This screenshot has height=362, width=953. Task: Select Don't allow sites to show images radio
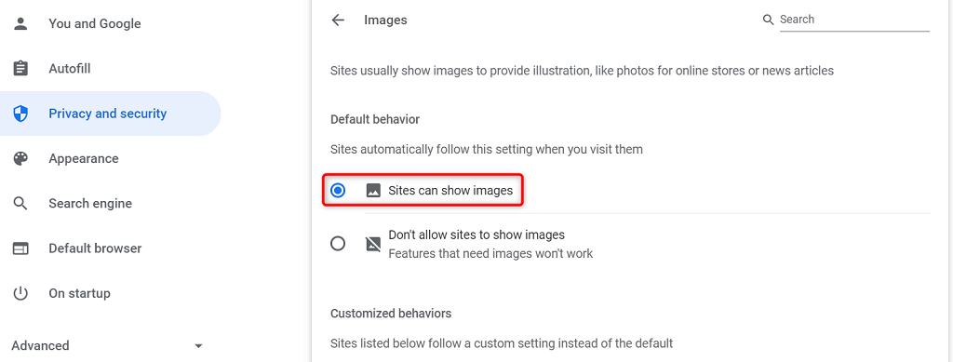(338, 244)
